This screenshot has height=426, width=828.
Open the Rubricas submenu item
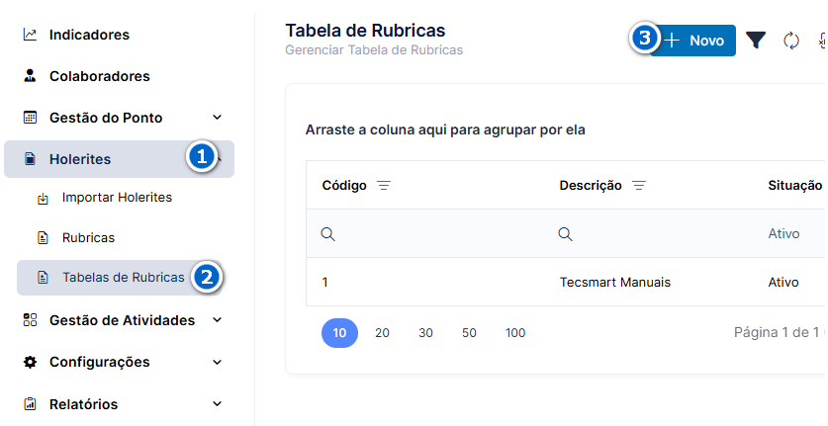[88, 237]
